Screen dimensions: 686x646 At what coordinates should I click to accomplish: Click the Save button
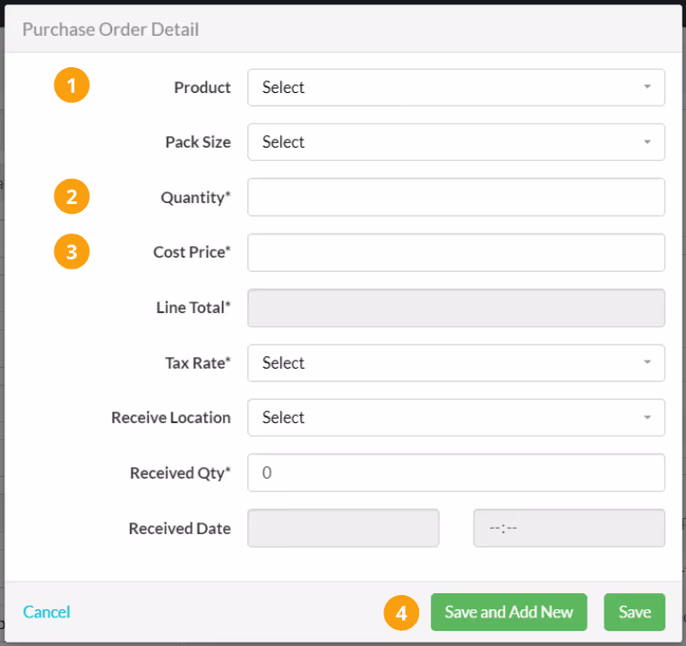(634, 612)
